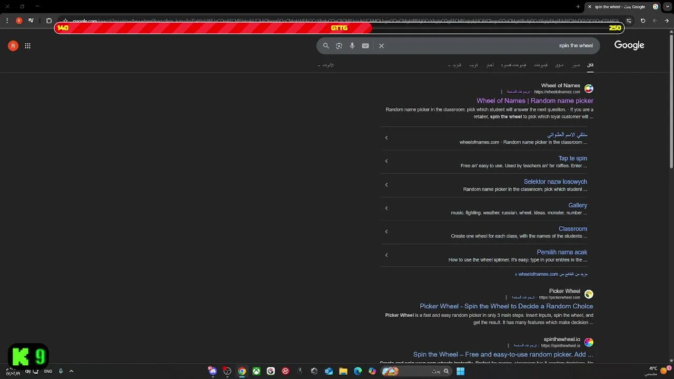Open Picker Wheel - Spin the Wheel result
This screenshot has height=379, width=674.
[507, 306]
